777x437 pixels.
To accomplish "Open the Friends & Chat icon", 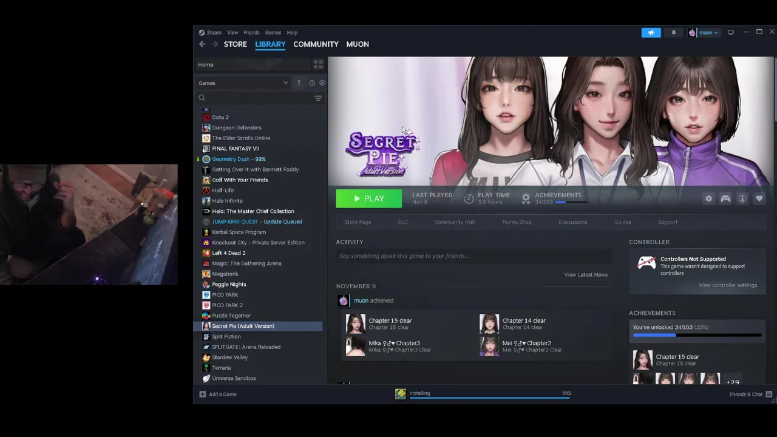I will tap(769, 395).
